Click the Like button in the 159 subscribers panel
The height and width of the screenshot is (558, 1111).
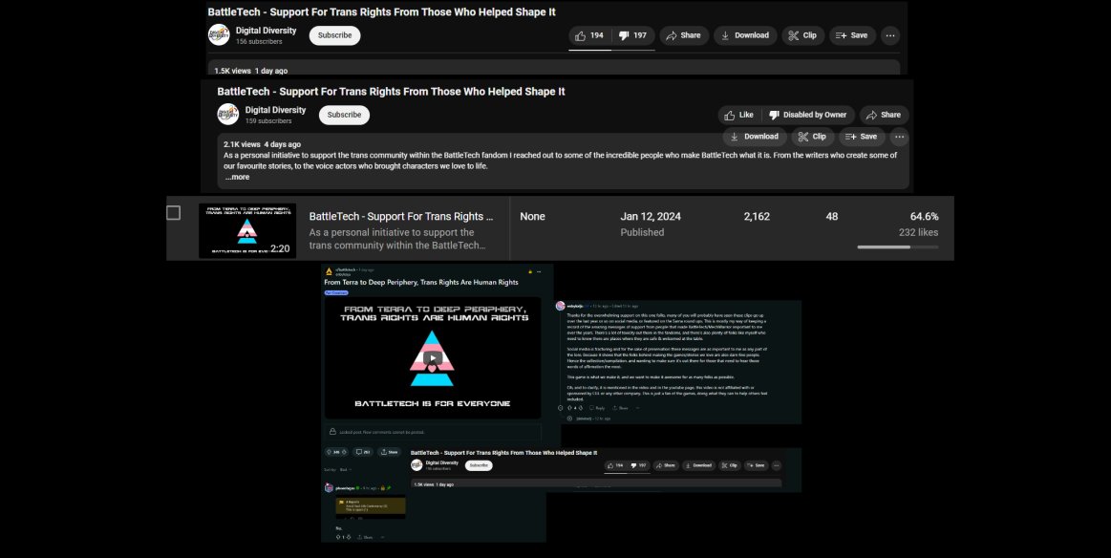[739, 115]
